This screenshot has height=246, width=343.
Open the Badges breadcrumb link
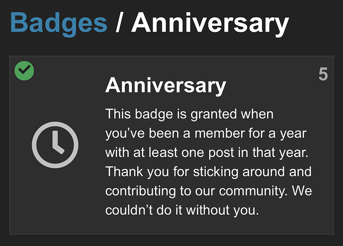coord(59,23)
